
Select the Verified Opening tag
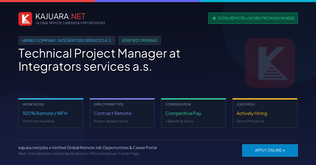tap(140, 41)
